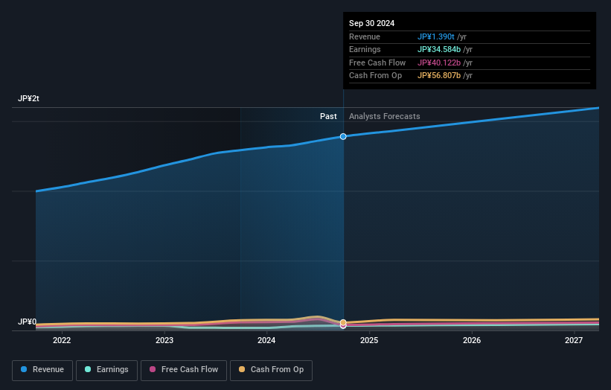Click the 2022 x-axis label
Viewport: 611px width, 390px height.
62,341
